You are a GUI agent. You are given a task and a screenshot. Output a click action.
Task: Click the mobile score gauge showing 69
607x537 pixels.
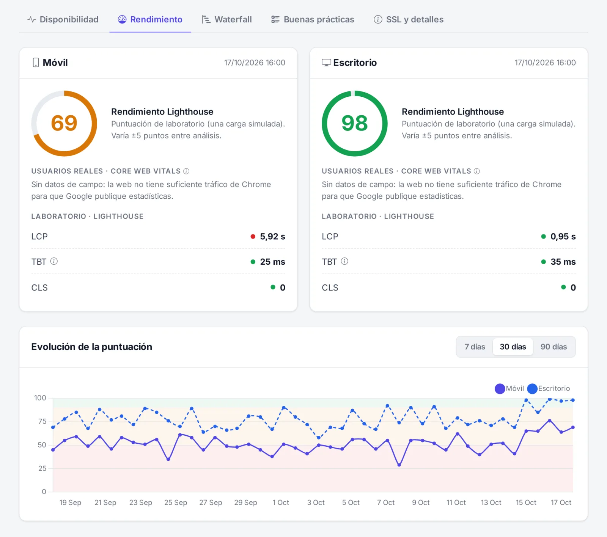pos(64,123)
